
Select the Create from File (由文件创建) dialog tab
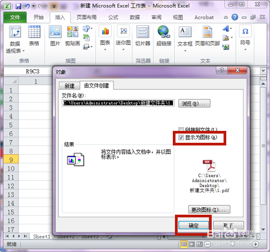pos(97,85)
